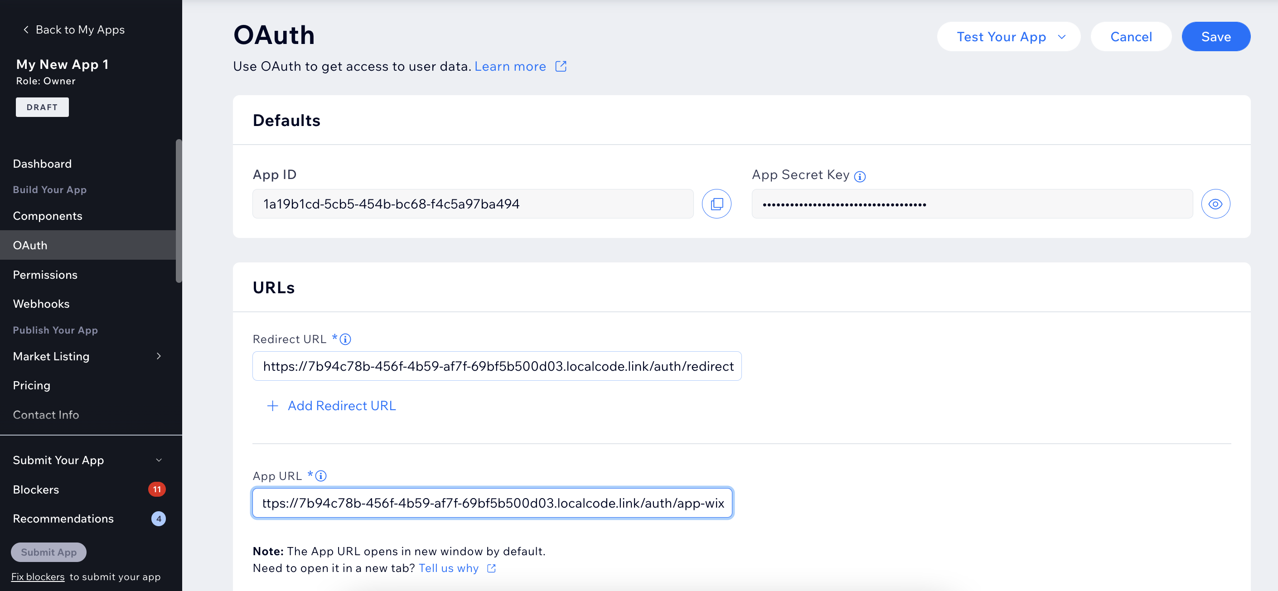The width and height of the screenshot is (1278, 591).
Task: Click the DRAFT status badge
Action: 42,107
